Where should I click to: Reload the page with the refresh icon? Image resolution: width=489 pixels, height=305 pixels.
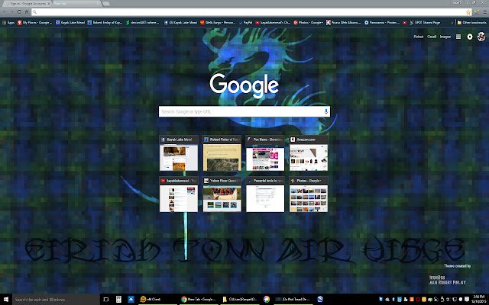[x=19, y=12]
